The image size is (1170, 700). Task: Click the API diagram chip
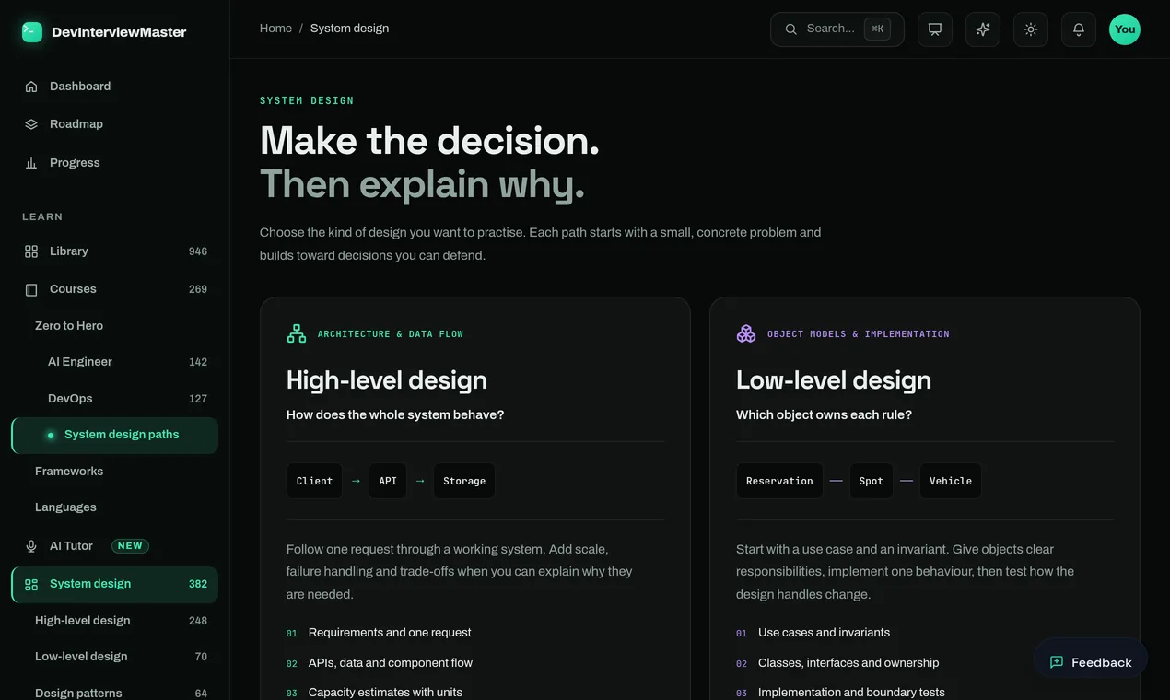coord(388,481)
